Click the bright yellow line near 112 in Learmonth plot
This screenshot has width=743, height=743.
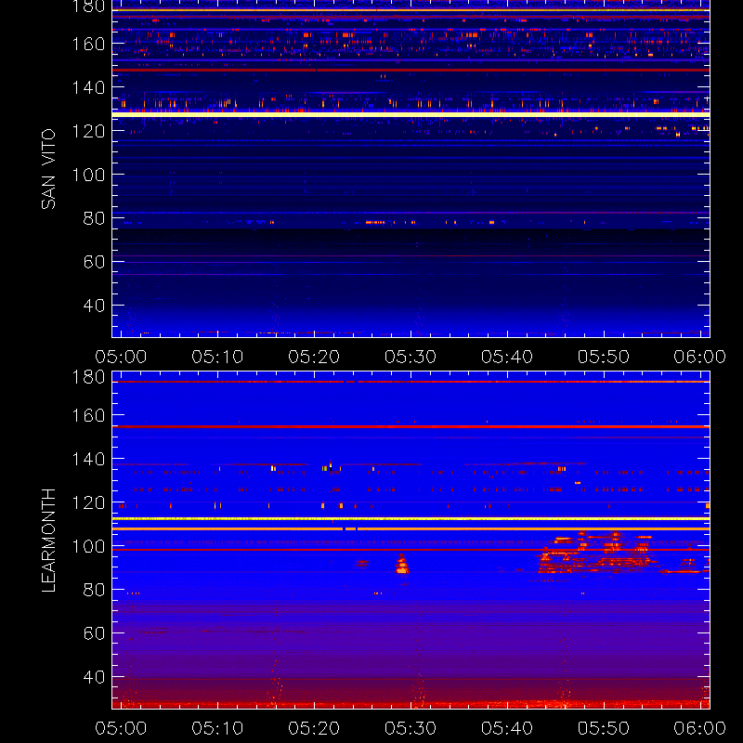click(411, 519)
